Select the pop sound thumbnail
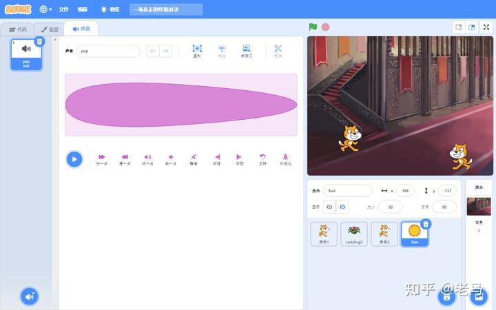Viewport: 496px width, 310px height. coord(26,54)
